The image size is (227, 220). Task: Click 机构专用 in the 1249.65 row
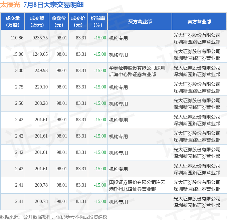coord(118,55)
